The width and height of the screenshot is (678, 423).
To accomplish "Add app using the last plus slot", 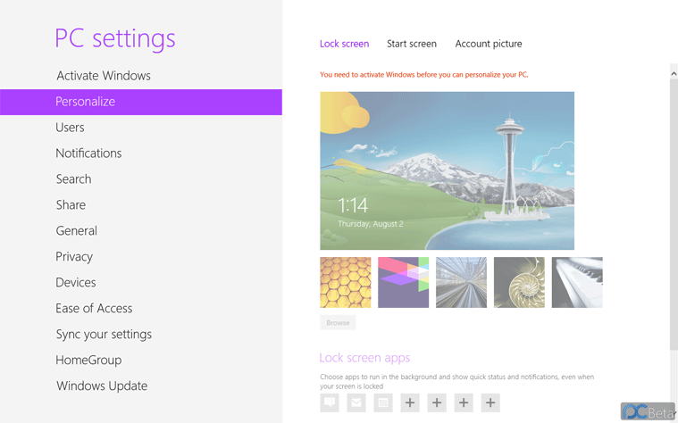I will [490, 402].
